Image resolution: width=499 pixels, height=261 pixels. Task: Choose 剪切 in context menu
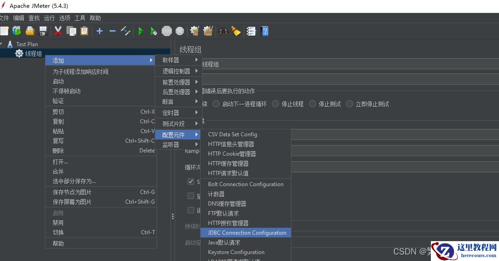(x=101, y=112)
